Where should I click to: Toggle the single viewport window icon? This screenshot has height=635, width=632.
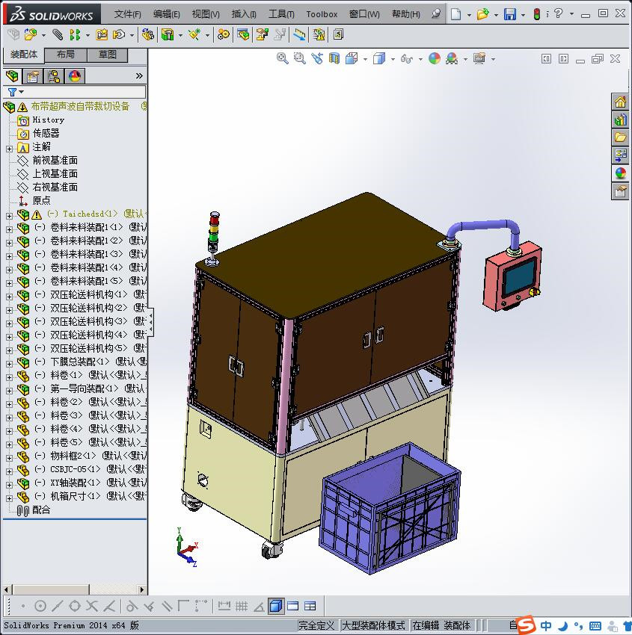[292, 606]
